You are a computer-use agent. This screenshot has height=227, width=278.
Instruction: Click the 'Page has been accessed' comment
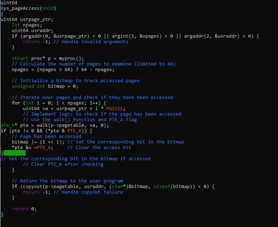pyautogui.click(x=47, y=136)
